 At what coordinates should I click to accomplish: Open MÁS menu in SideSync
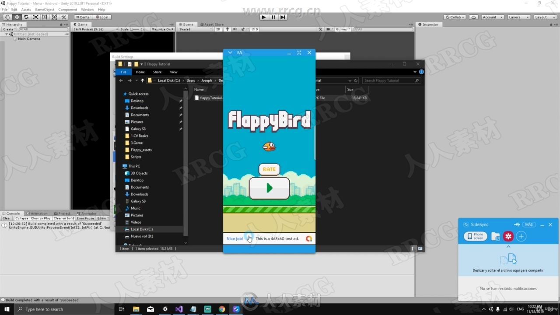tap(529, 224)
